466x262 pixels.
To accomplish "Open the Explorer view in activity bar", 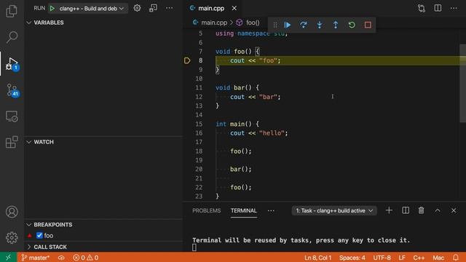I will point(12,12).
